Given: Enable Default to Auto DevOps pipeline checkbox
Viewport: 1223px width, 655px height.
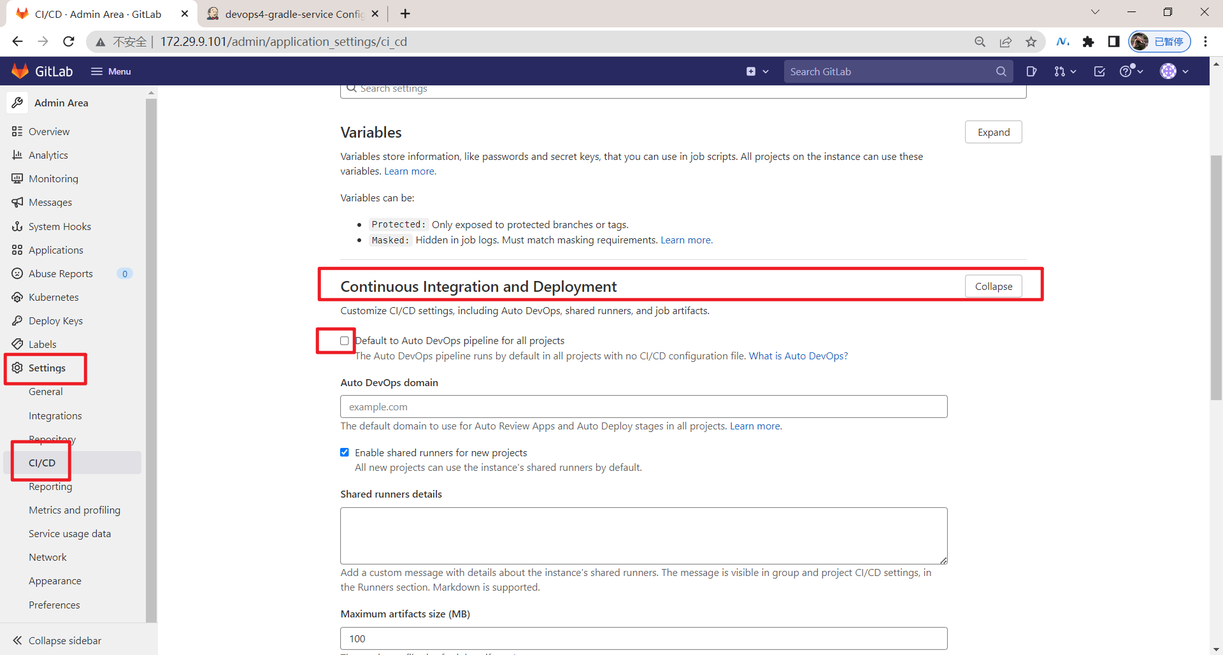Looking at the screenshot, I should pyautogui.click(x=345, y=341).
